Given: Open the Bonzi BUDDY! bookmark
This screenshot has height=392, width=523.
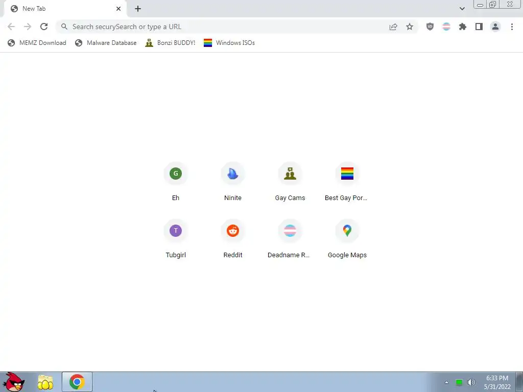Looking at the screenshot, I should click(x=170, y=43).
